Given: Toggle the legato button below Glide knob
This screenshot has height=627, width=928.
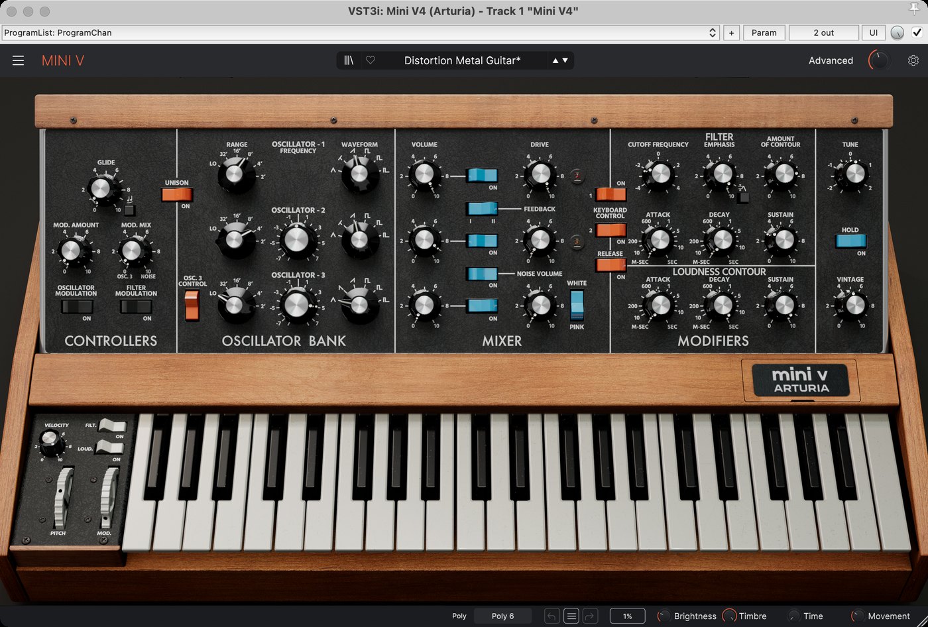Looking at the screenshot, I should 129,210.
